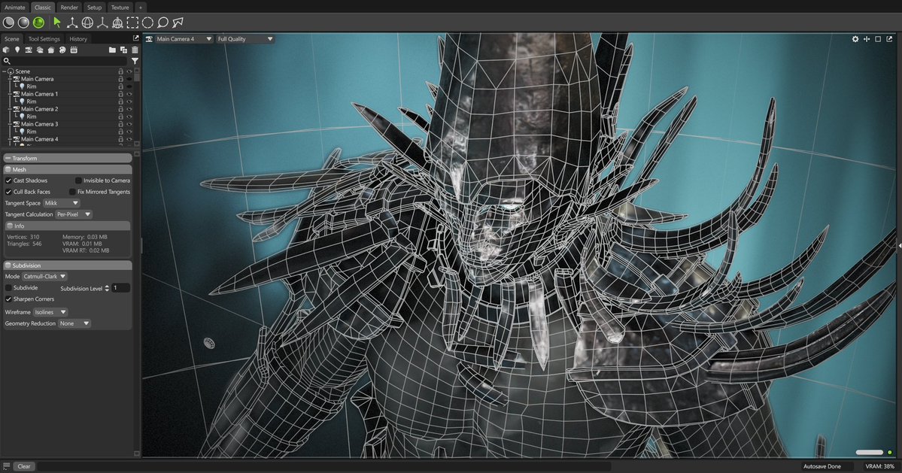902x473 pixels.
Task: Switch to the second shaded sphere render mode
Action: [23, 23]
